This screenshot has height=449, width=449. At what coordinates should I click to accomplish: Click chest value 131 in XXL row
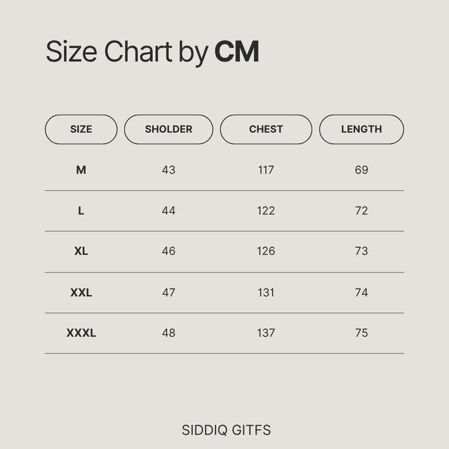pos(266,292)
